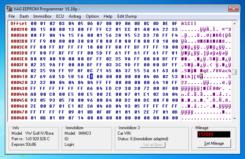Screen dimensions: 245x159
Task: Click the hex view scrollbar up arrow
Action: tap(234, 24)
